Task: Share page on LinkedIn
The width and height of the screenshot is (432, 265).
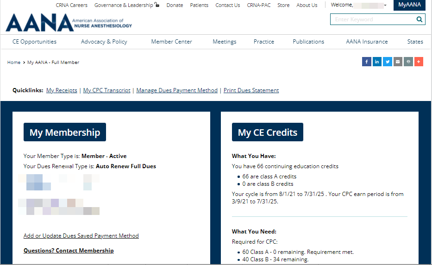Action: (x=377, y=62)
